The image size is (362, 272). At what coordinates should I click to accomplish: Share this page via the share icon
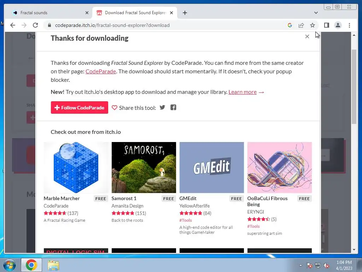pos(301,25)
